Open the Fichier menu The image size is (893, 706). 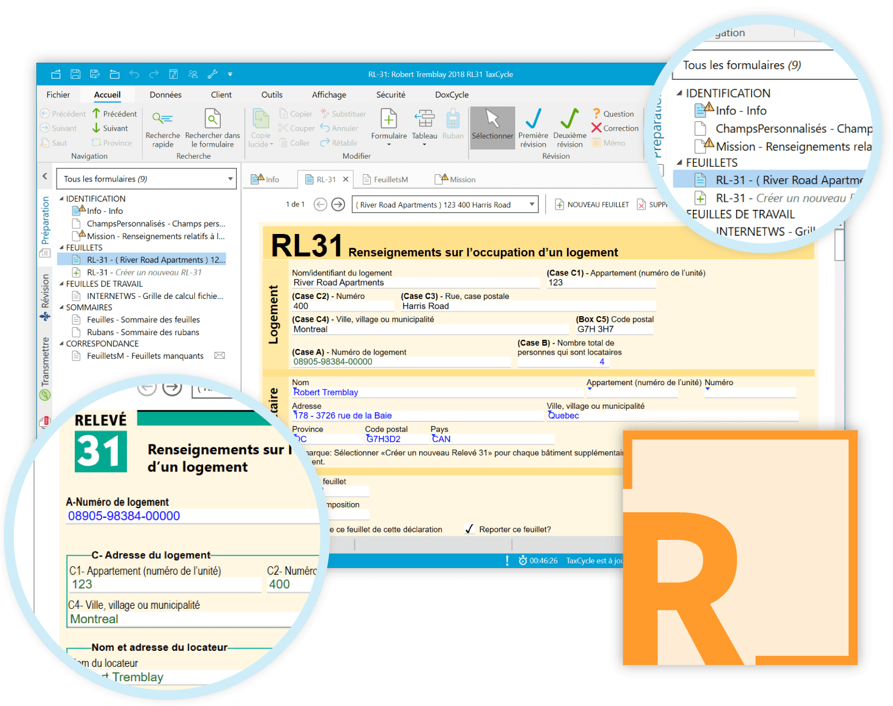58,95
